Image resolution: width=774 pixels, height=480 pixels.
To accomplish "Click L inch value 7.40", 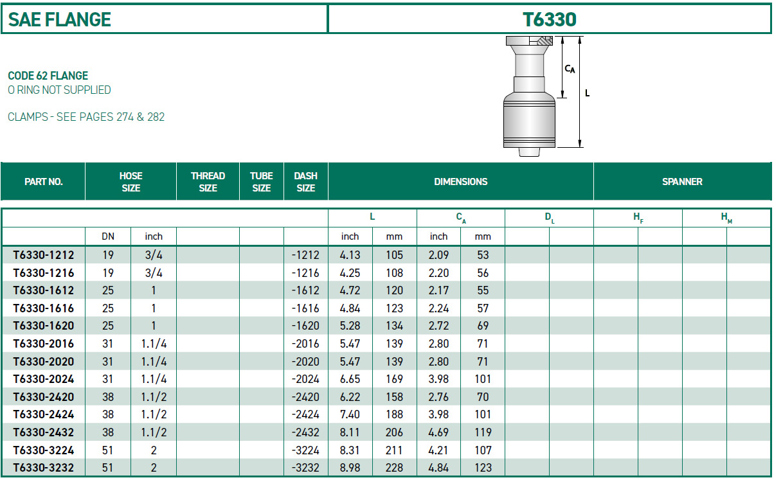I will (x=350, y=414).
